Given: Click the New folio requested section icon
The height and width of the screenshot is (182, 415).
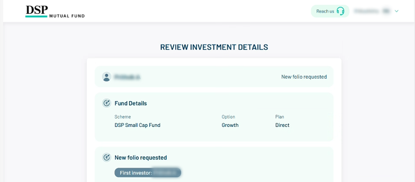Looking at the screenshot, I should pos(107,157).
